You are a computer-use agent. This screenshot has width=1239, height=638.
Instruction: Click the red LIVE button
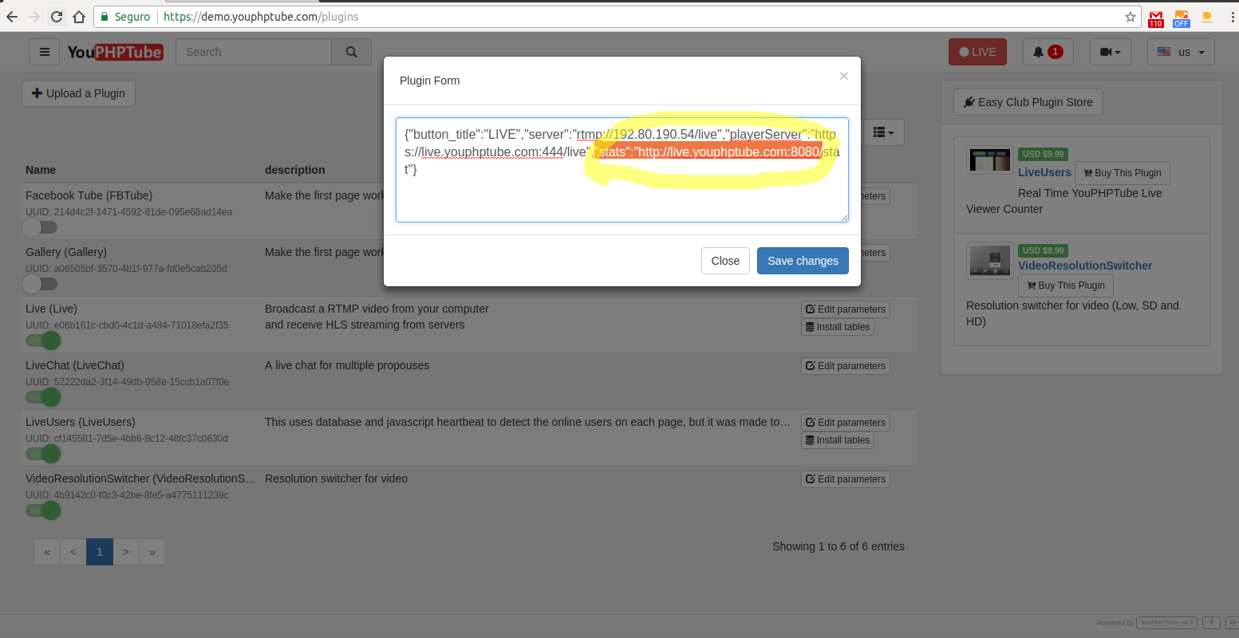tap(977, 52)
